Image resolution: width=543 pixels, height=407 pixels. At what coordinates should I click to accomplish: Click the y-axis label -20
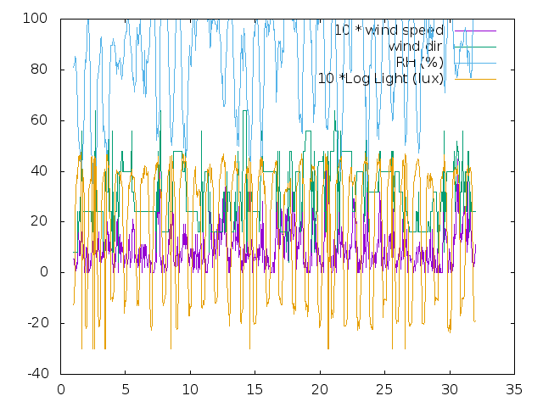[x=37, y=323]
